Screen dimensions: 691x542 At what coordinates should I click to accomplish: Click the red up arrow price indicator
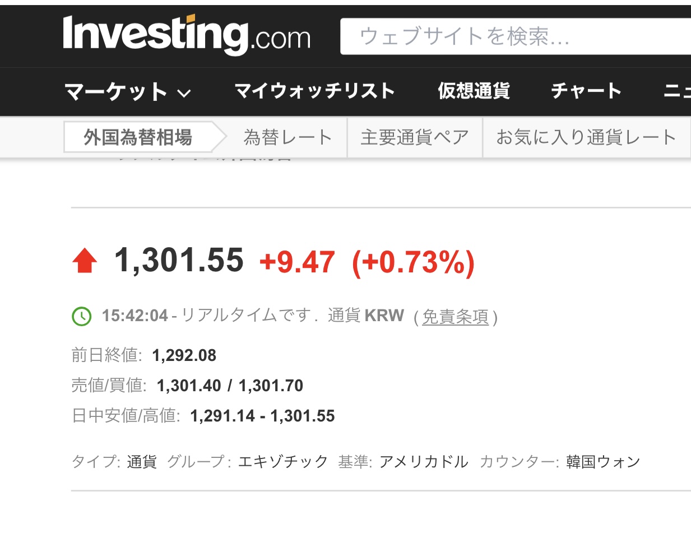tap(85, 261)
